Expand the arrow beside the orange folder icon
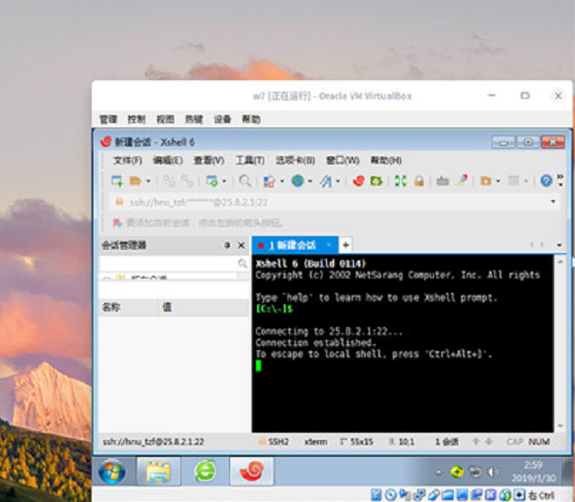 tap(498, 181)
